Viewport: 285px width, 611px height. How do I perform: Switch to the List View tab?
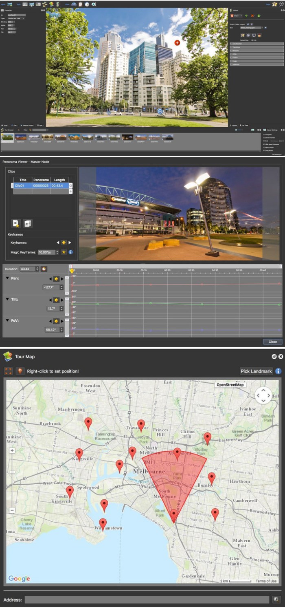pos(245,125)
